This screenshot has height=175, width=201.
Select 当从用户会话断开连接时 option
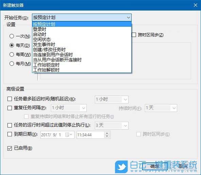point(82,60)
